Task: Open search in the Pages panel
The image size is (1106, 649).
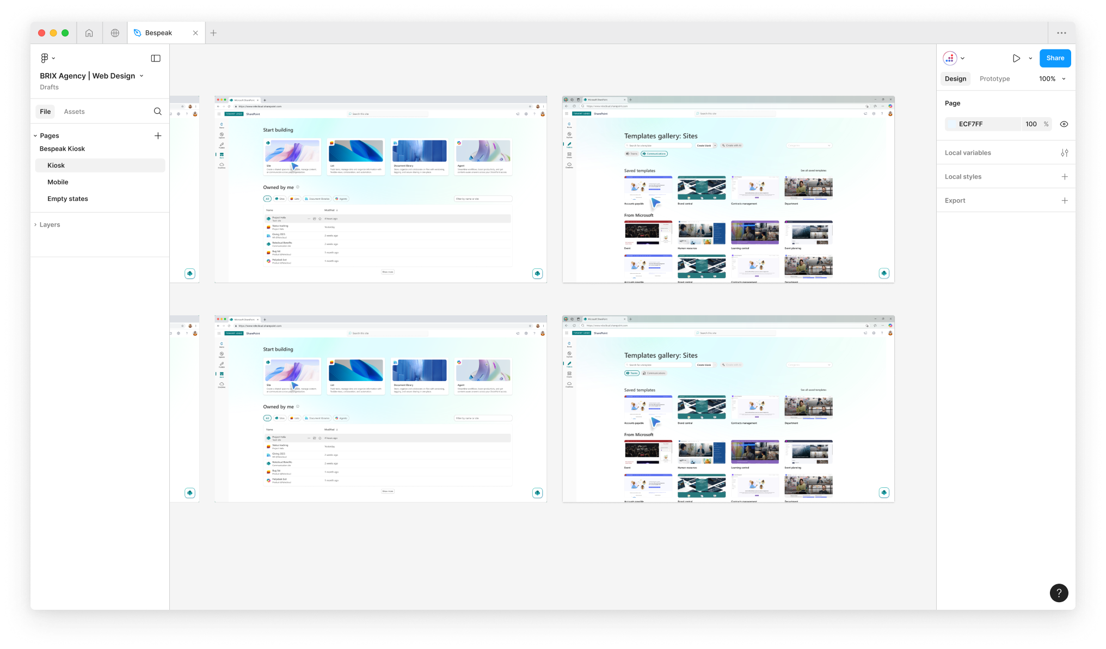Action: [x=157, y=111]
